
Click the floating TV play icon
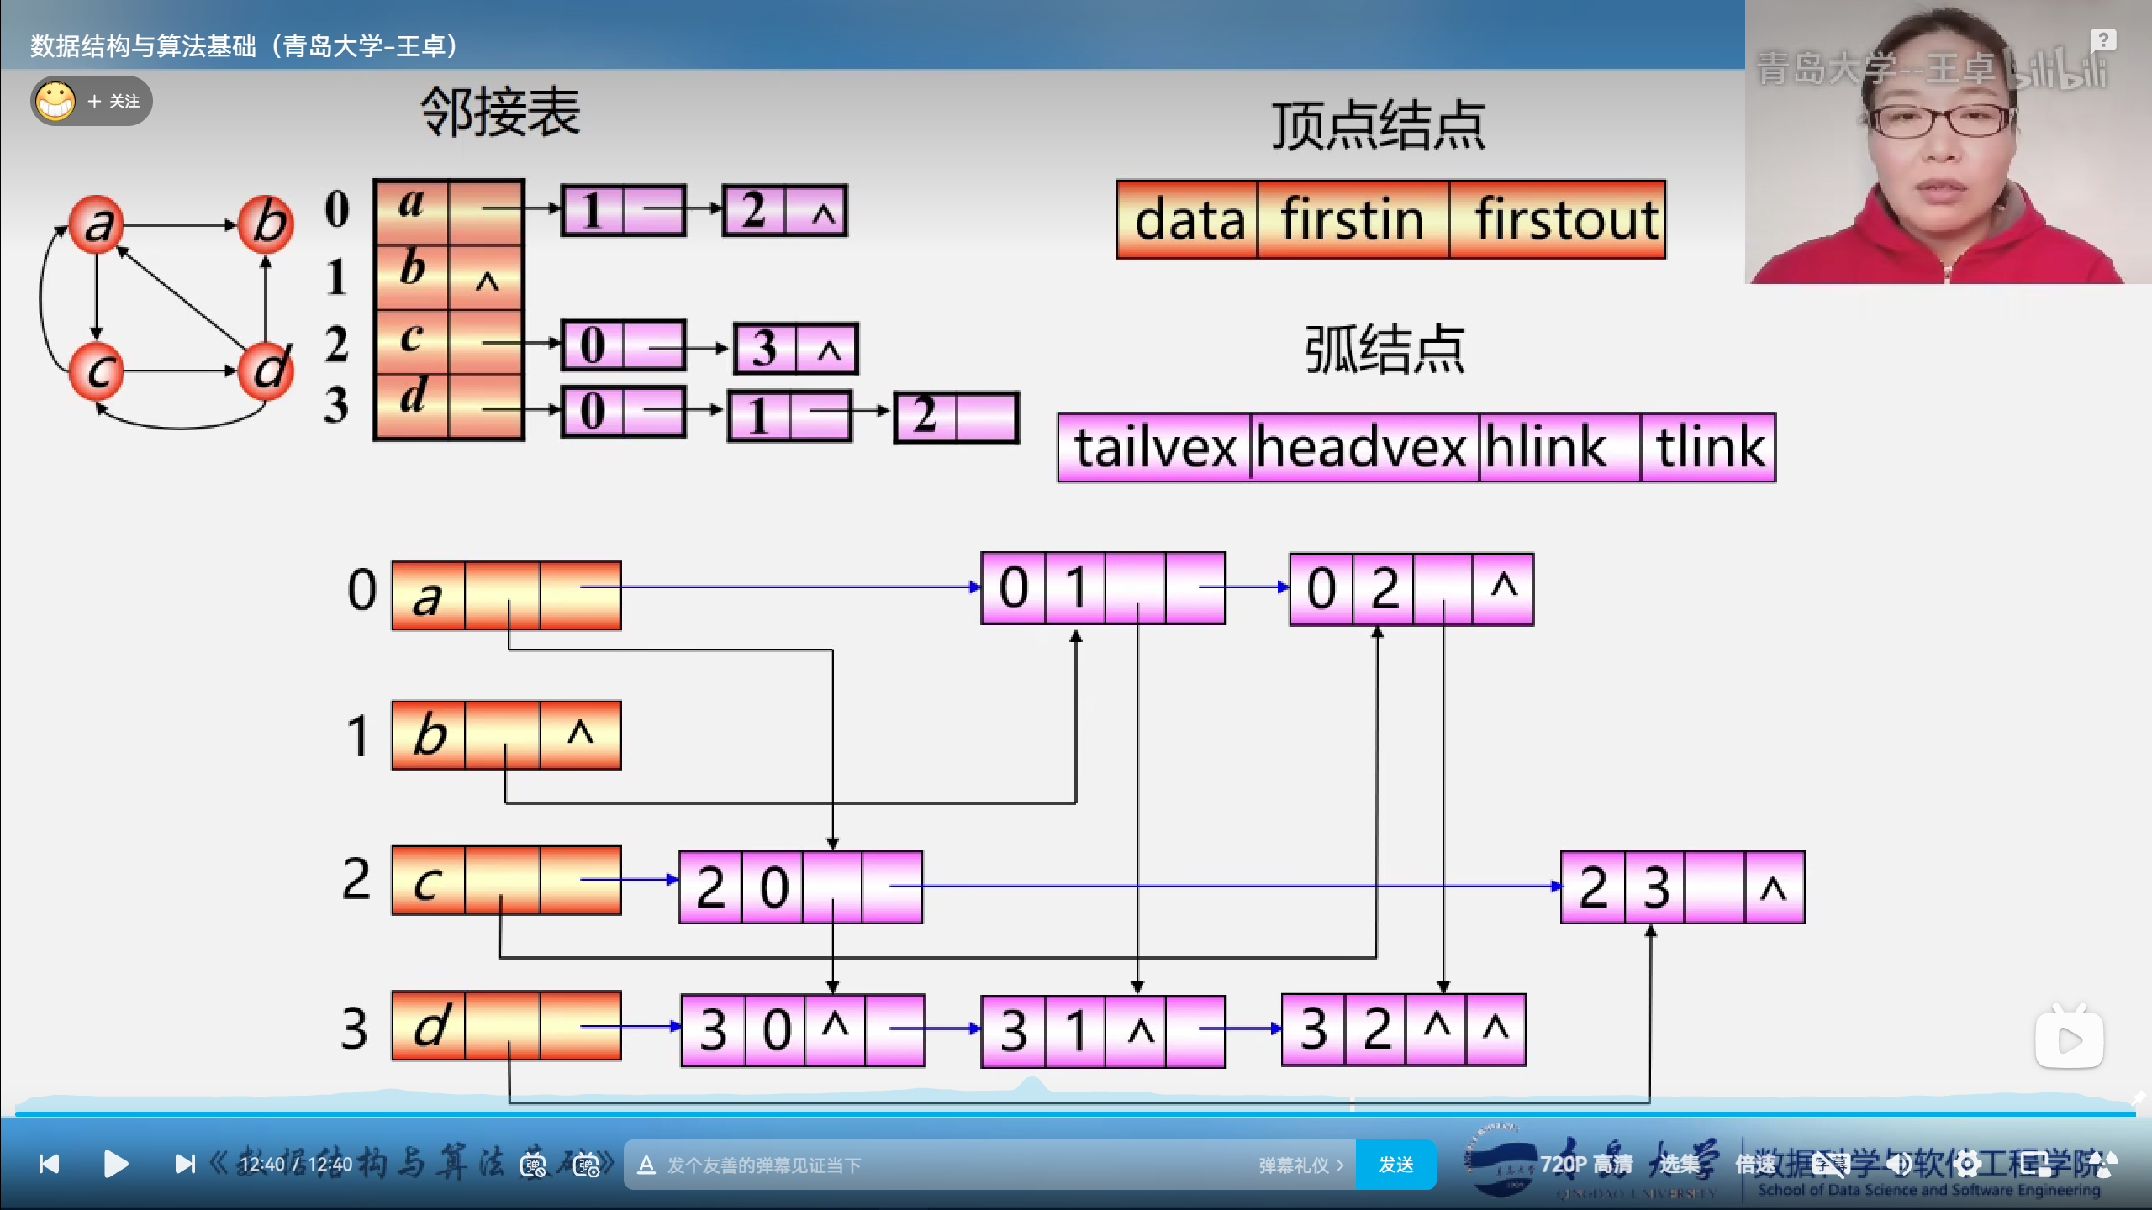pos(2069,1038)
